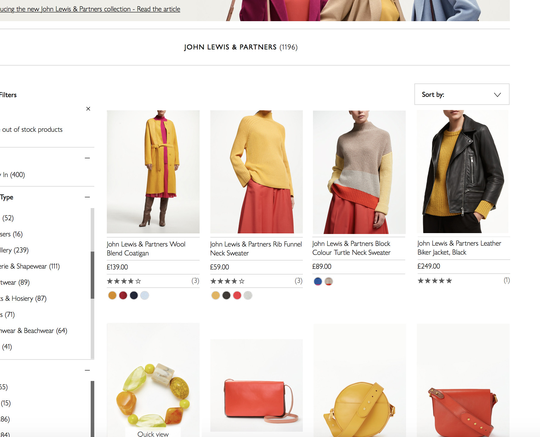Viewport: 540px width, 437px height.
Task: View Block Colour Turtle Neck Sweater image
Action: pyautogui.click(x=359, y=172)
